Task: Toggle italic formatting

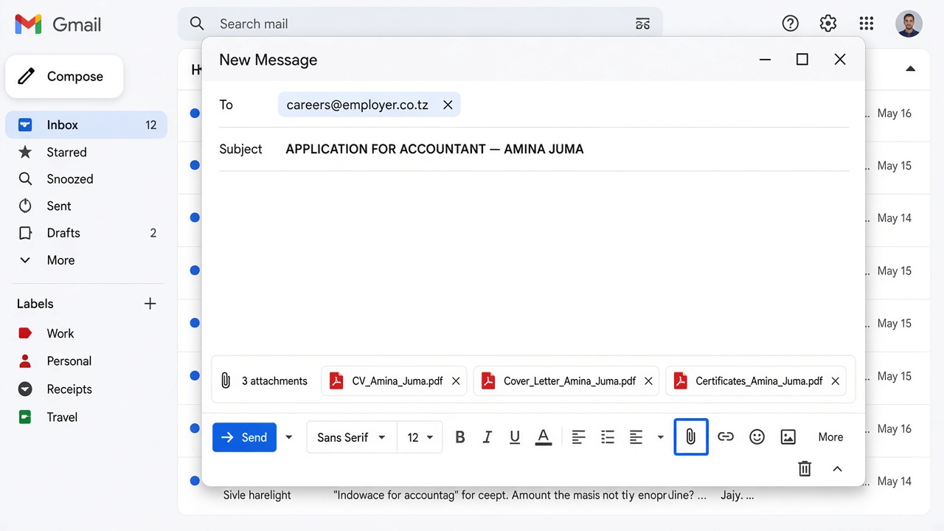Action: [x=487, y=437]
